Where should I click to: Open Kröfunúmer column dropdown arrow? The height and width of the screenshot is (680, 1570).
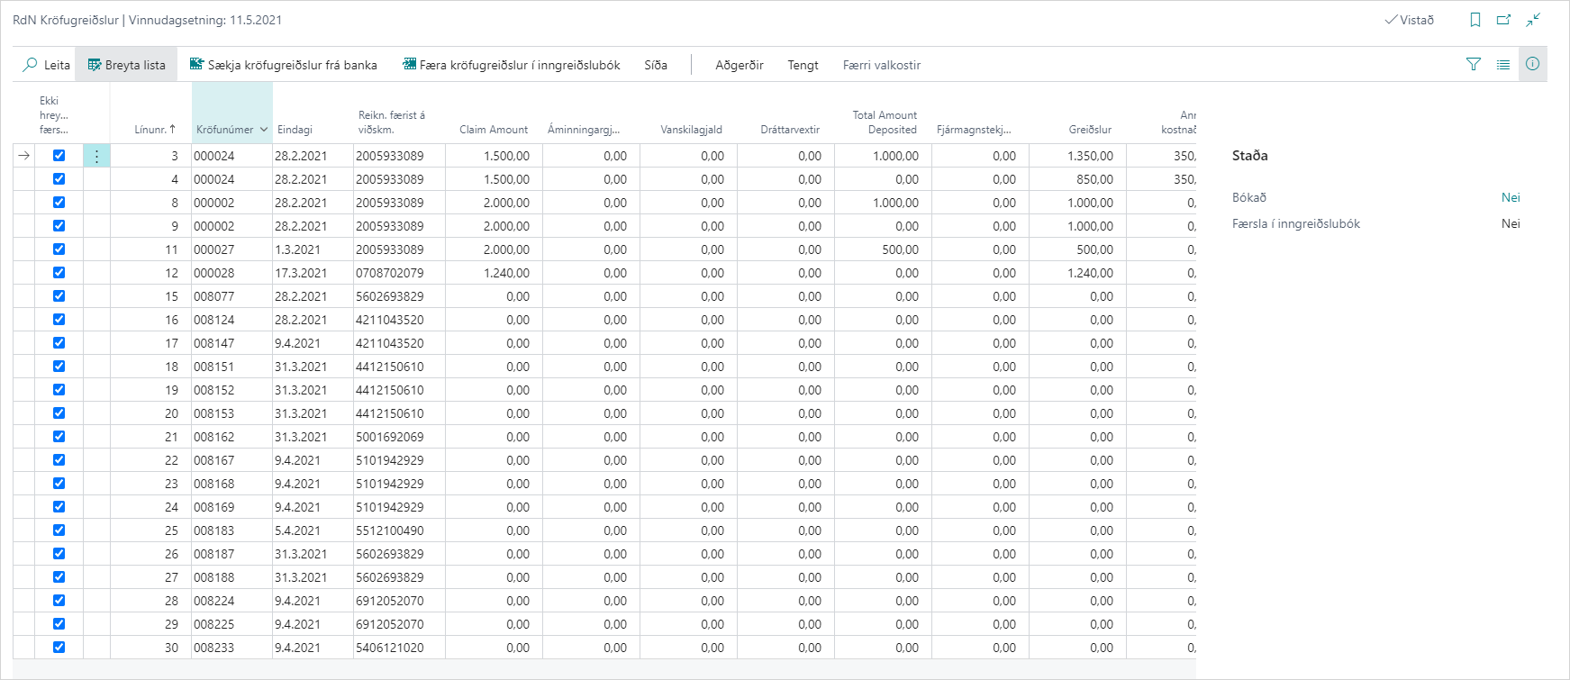pos(264,130)
